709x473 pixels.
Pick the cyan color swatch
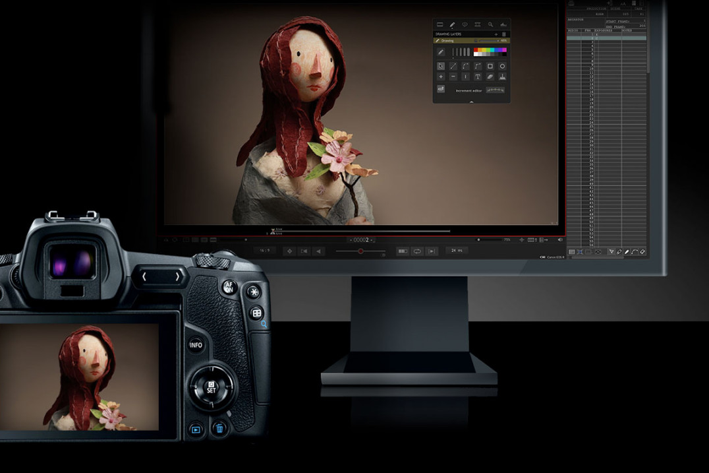(494, 49)
